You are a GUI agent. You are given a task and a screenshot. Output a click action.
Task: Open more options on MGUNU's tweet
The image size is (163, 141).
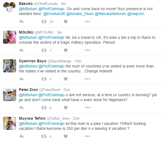[x=88, y=50]
